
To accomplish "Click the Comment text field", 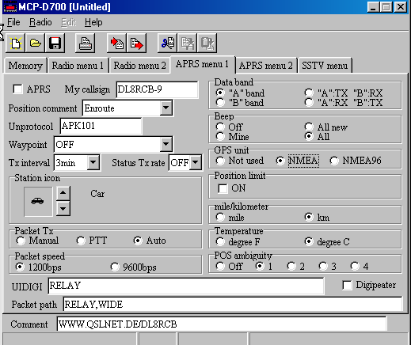I will tap(222, 324).
